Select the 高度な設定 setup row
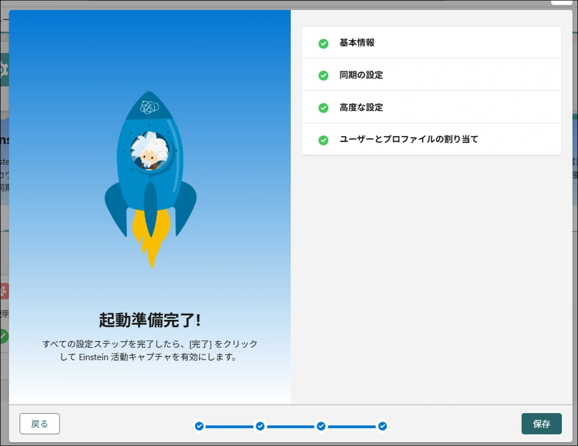The image size is (578, 446). coord(431,107)
